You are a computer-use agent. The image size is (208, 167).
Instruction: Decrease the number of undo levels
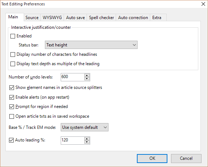coord(87,79)
